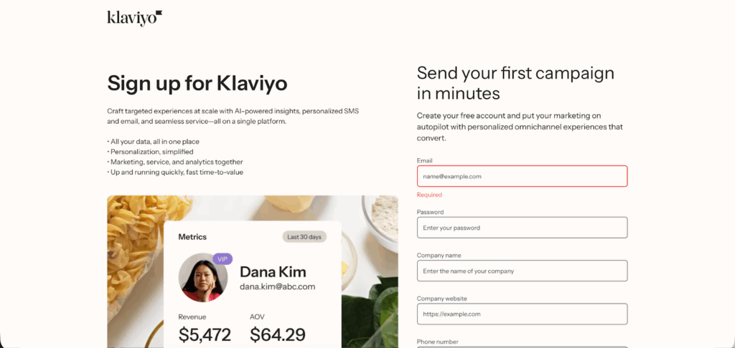Select the Company name field
735x348 pixels.
(522, 271)
